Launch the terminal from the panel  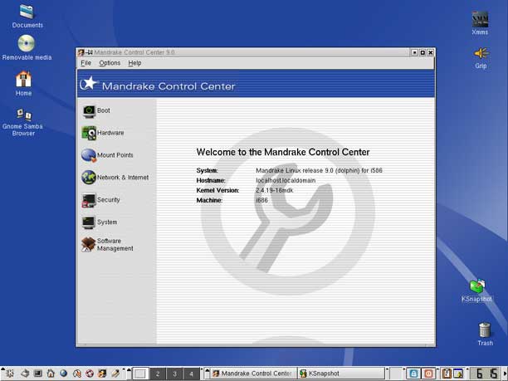coord(38,374)
